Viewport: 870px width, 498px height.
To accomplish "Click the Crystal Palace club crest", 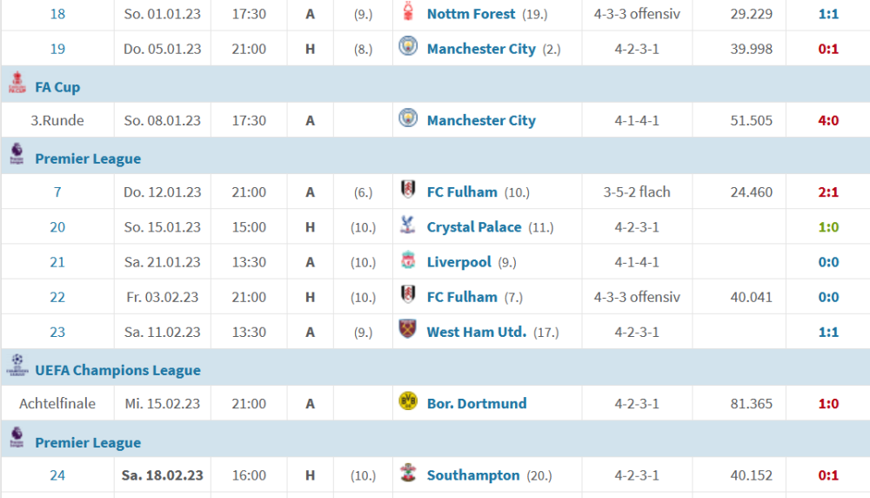I will point(408,225).
